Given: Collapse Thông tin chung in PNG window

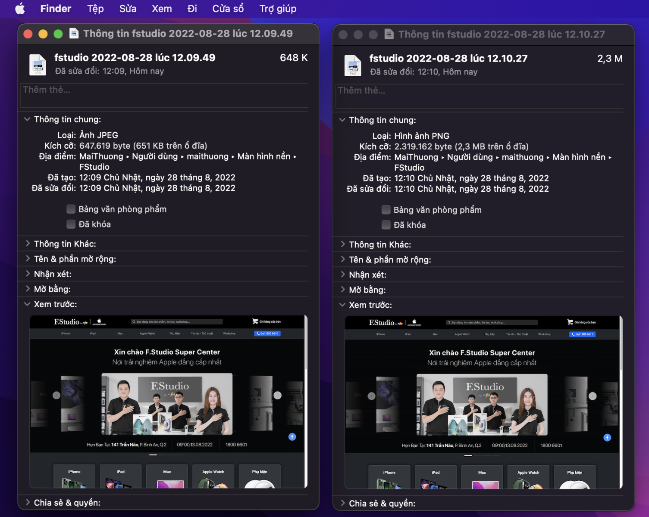Looking at the screenshot, I should coord(342,120).
